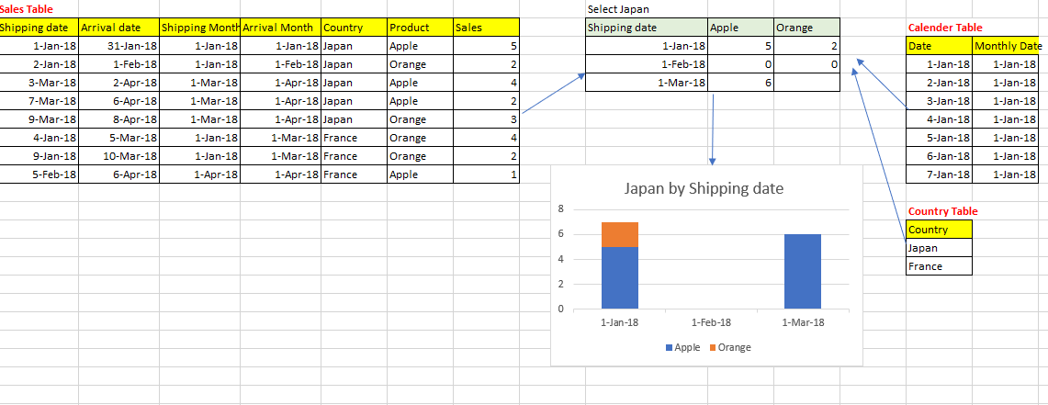The image size is (1048, 405).
Task: Click the blue bar segment for 1-Jan-18
Action: click(x=620, y=278)
